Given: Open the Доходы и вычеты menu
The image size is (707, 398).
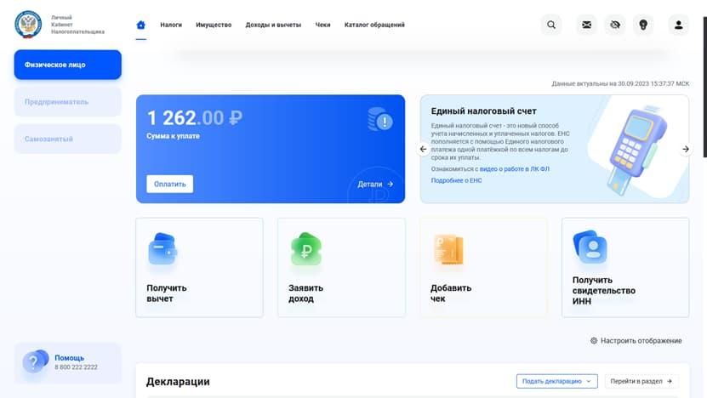Looking at the screenshot, I should pos(273,25).
